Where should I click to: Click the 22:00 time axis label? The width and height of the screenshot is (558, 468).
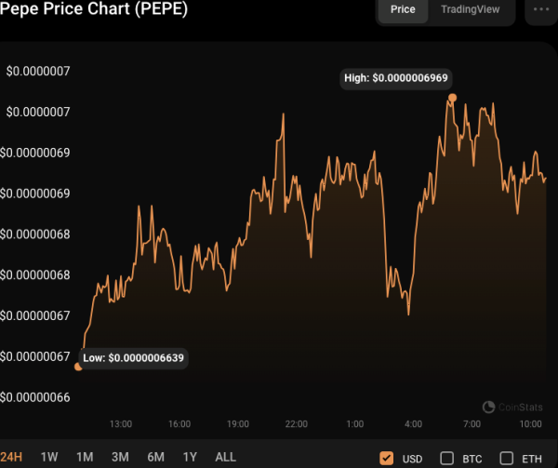[x=296, y=424]
